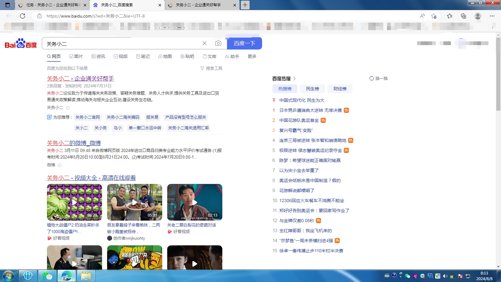Open File Explorer from the taskbar
The width and height of the screenshot is (501, 282).
click(x=86, y=276)
